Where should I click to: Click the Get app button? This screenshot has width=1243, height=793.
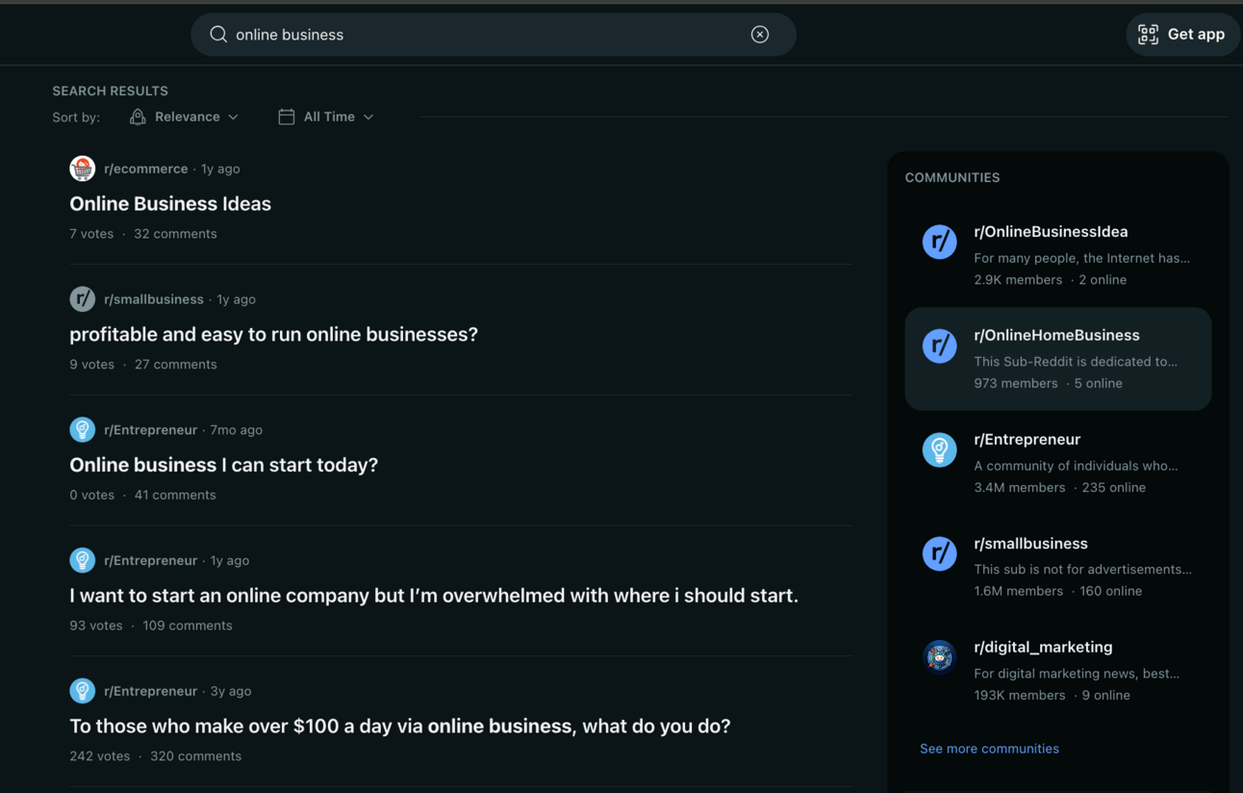(1181, 35)
